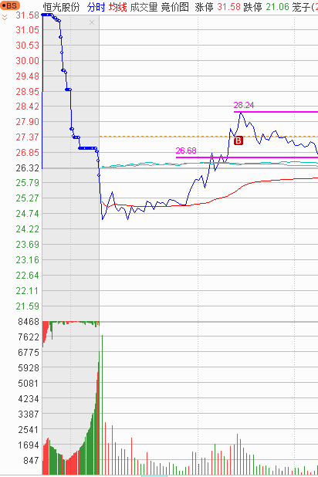Click the tallest green opening volume bar

102,404
